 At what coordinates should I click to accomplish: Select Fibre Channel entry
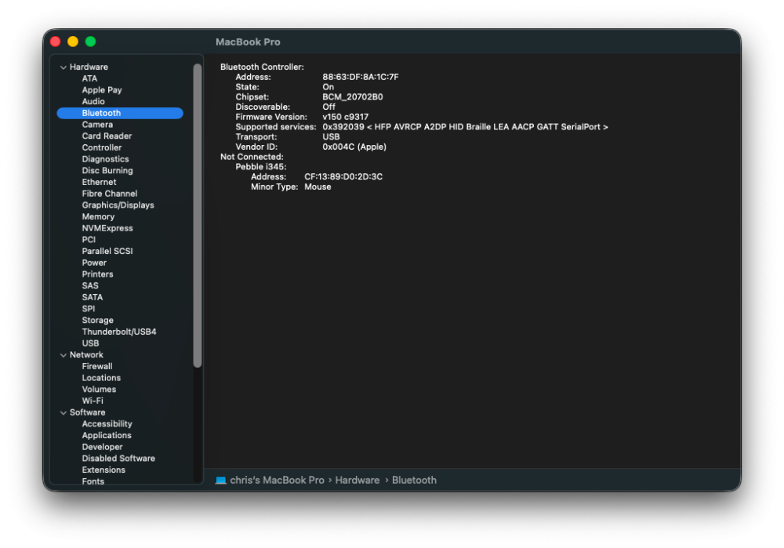[x=110, y=194]
